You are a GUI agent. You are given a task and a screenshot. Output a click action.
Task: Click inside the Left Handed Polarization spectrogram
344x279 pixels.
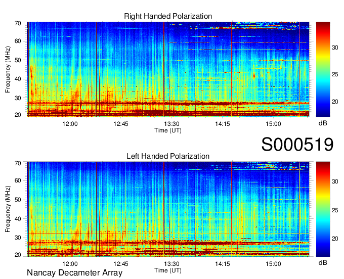(168, 209)
